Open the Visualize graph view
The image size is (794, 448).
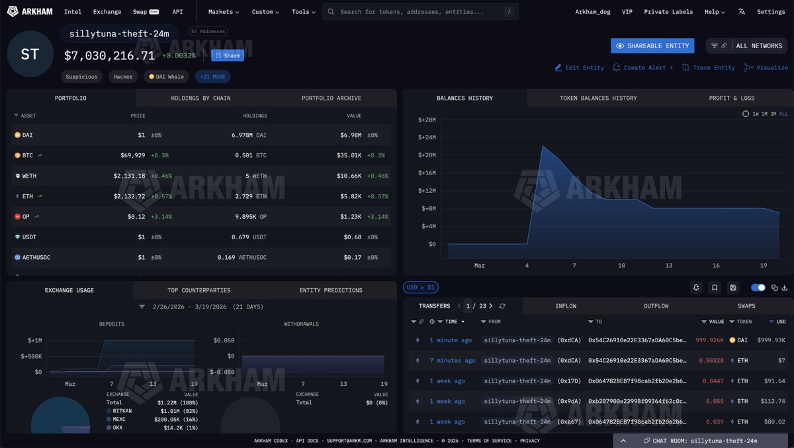766,67
